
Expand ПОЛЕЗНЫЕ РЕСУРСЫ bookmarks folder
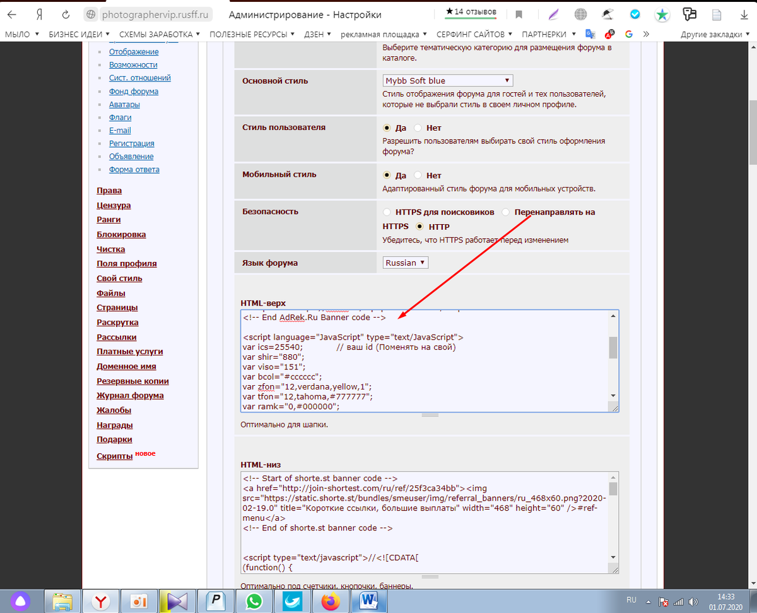tap(252, 34)
